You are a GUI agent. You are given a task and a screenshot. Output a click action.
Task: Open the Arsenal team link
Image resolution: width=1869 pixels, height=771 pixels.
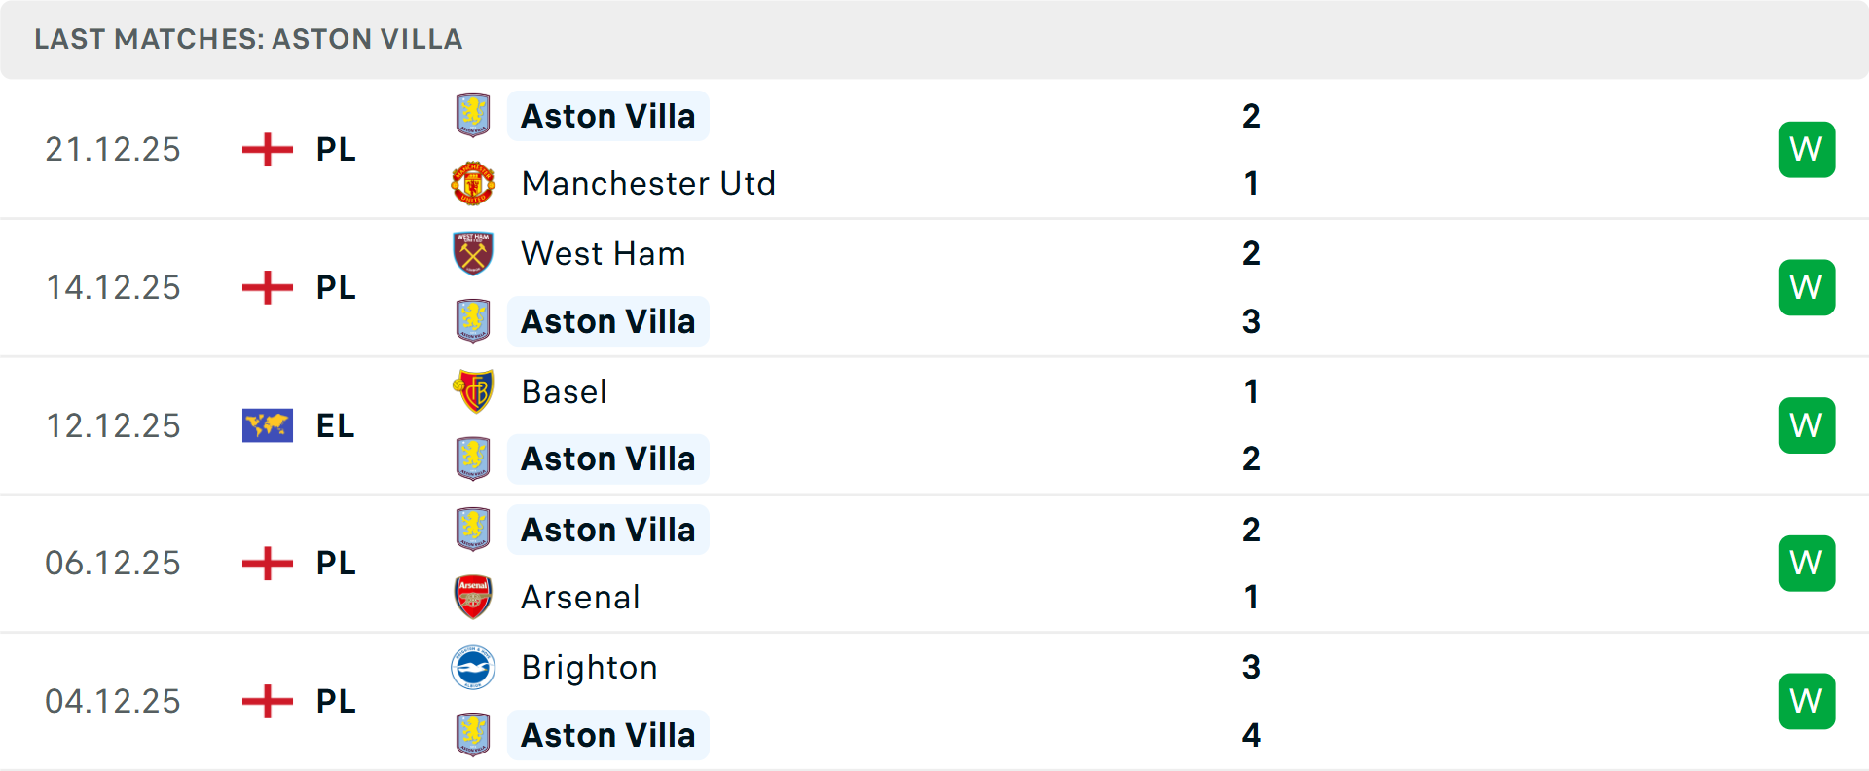581,597
